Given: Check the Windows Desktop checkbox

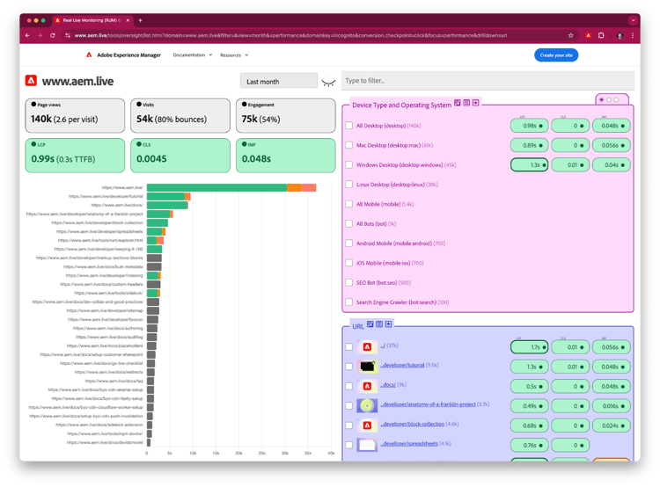Looking at the screenshot, I should coord(349,165).
